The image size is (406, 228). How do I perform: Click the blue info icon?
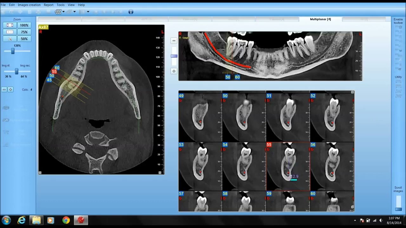coord(131,12)
